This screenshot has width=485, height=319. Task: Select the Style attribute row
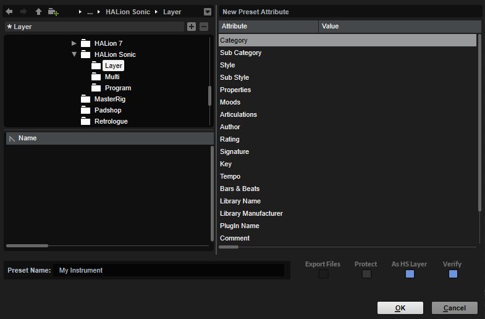point(348,65)
